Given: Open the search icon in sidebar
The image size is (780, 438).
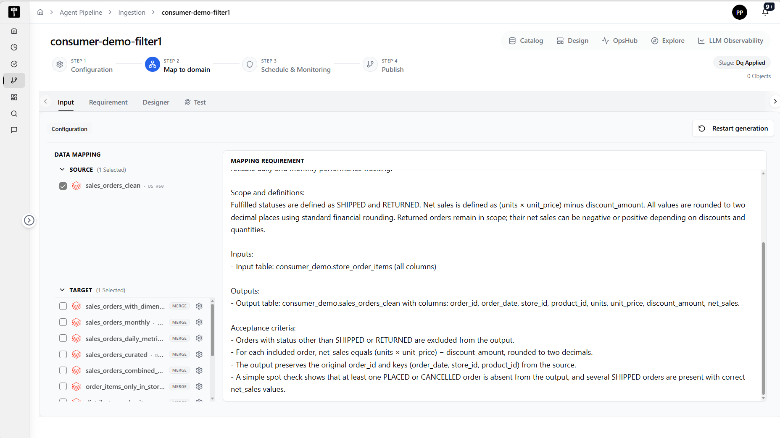Looking at the screenshot, I should click(x=14, y=114).
